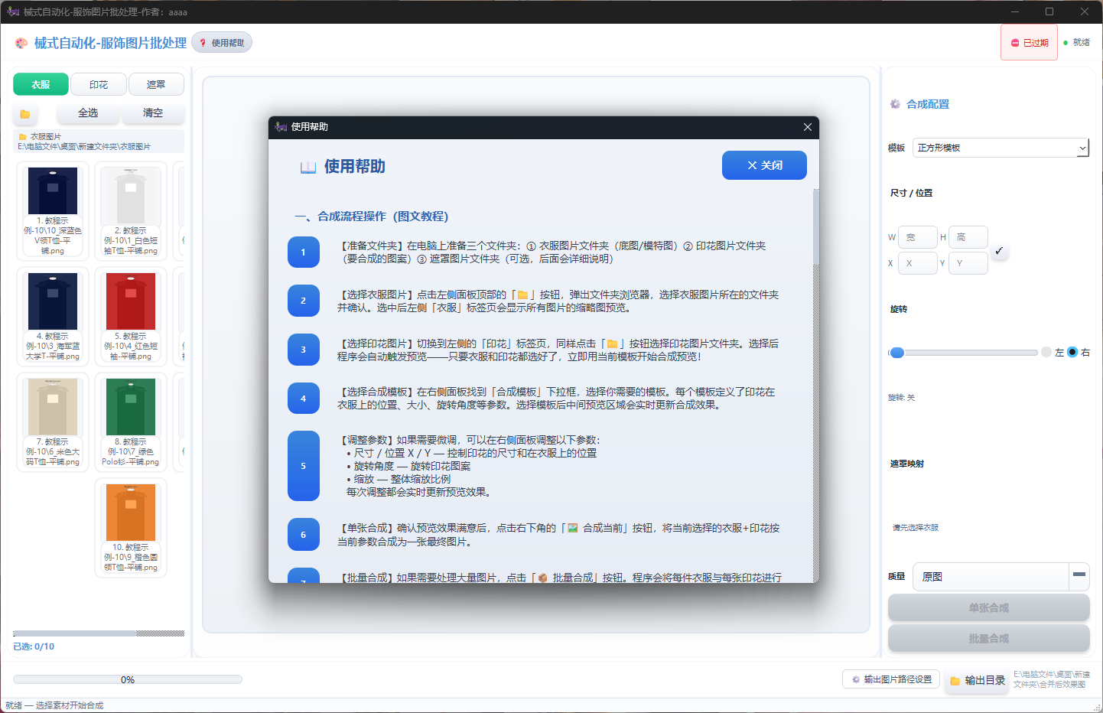Click the 已选: 0/10 selection counter
The image size is (1103, 713).
pos(34,646)
